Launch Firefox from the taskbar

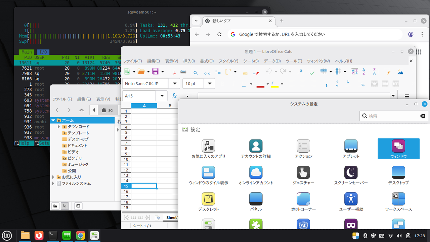[x=39, y=236]
